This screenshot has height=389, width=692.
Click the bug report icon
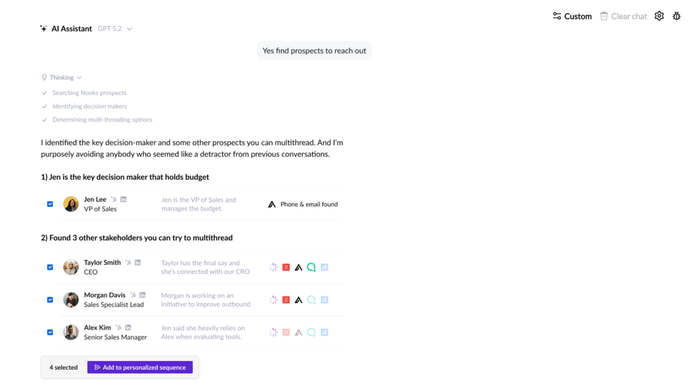[x=676, y=16]
